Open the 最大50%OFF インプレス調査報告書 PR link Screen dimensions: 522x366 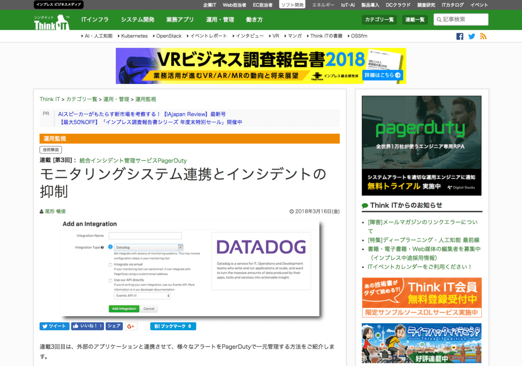[150, 122]
